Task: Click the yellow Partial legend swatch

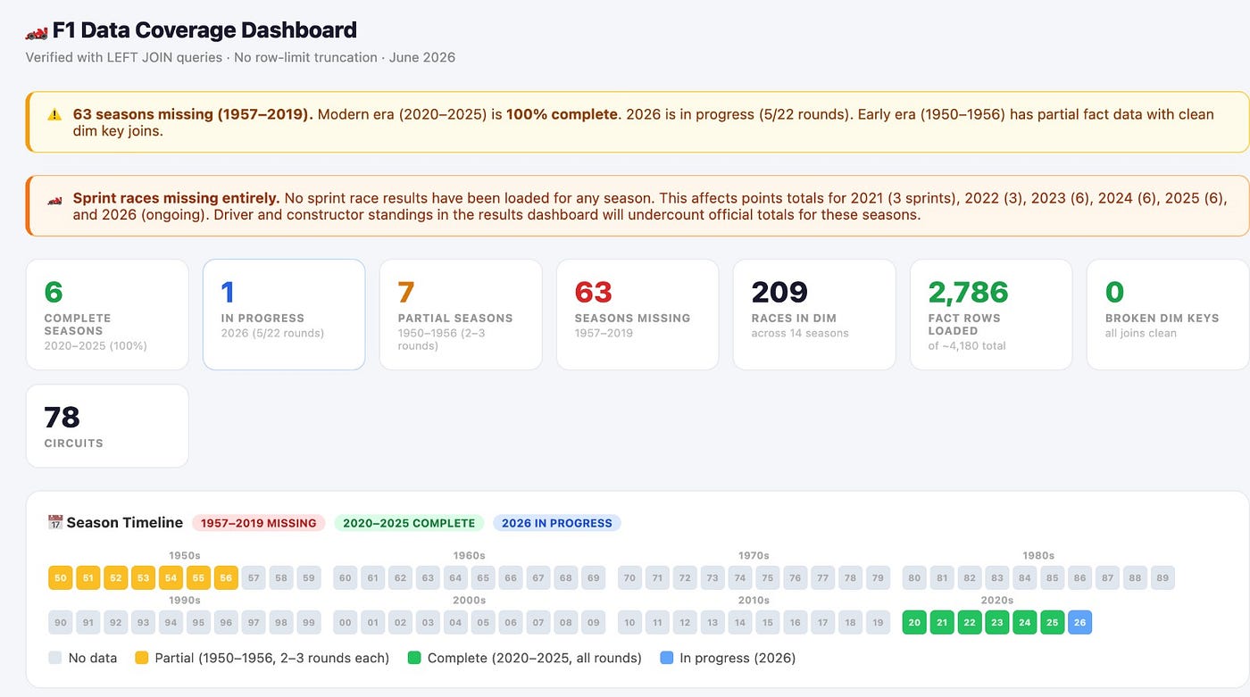Action: [141, 659]
